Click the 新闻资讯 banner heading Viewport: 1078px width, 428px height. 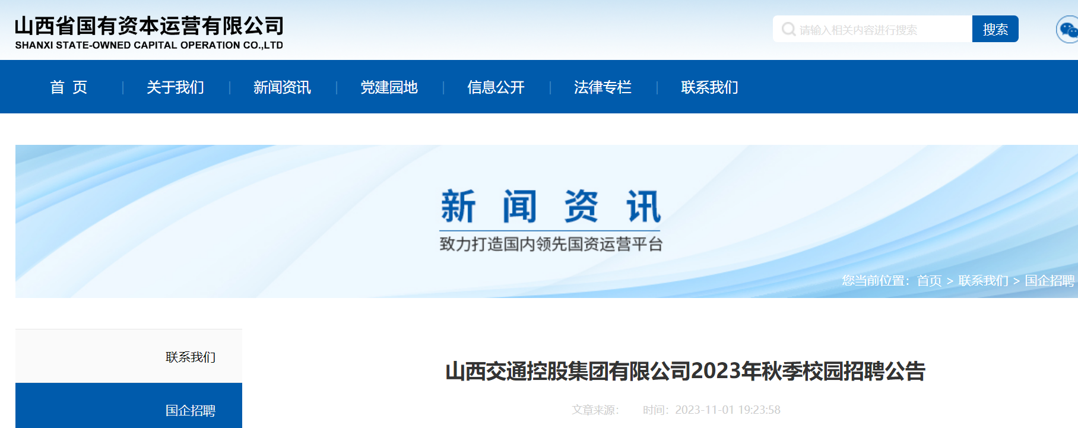(550, 207)
